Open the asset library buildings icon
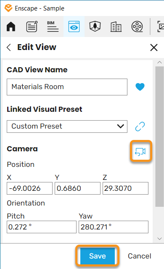 pyautogui.click(x=116, y=26)
